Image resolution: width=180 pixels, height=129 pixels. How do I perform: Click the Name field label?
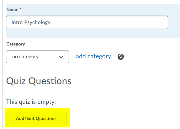coord(12,10)
